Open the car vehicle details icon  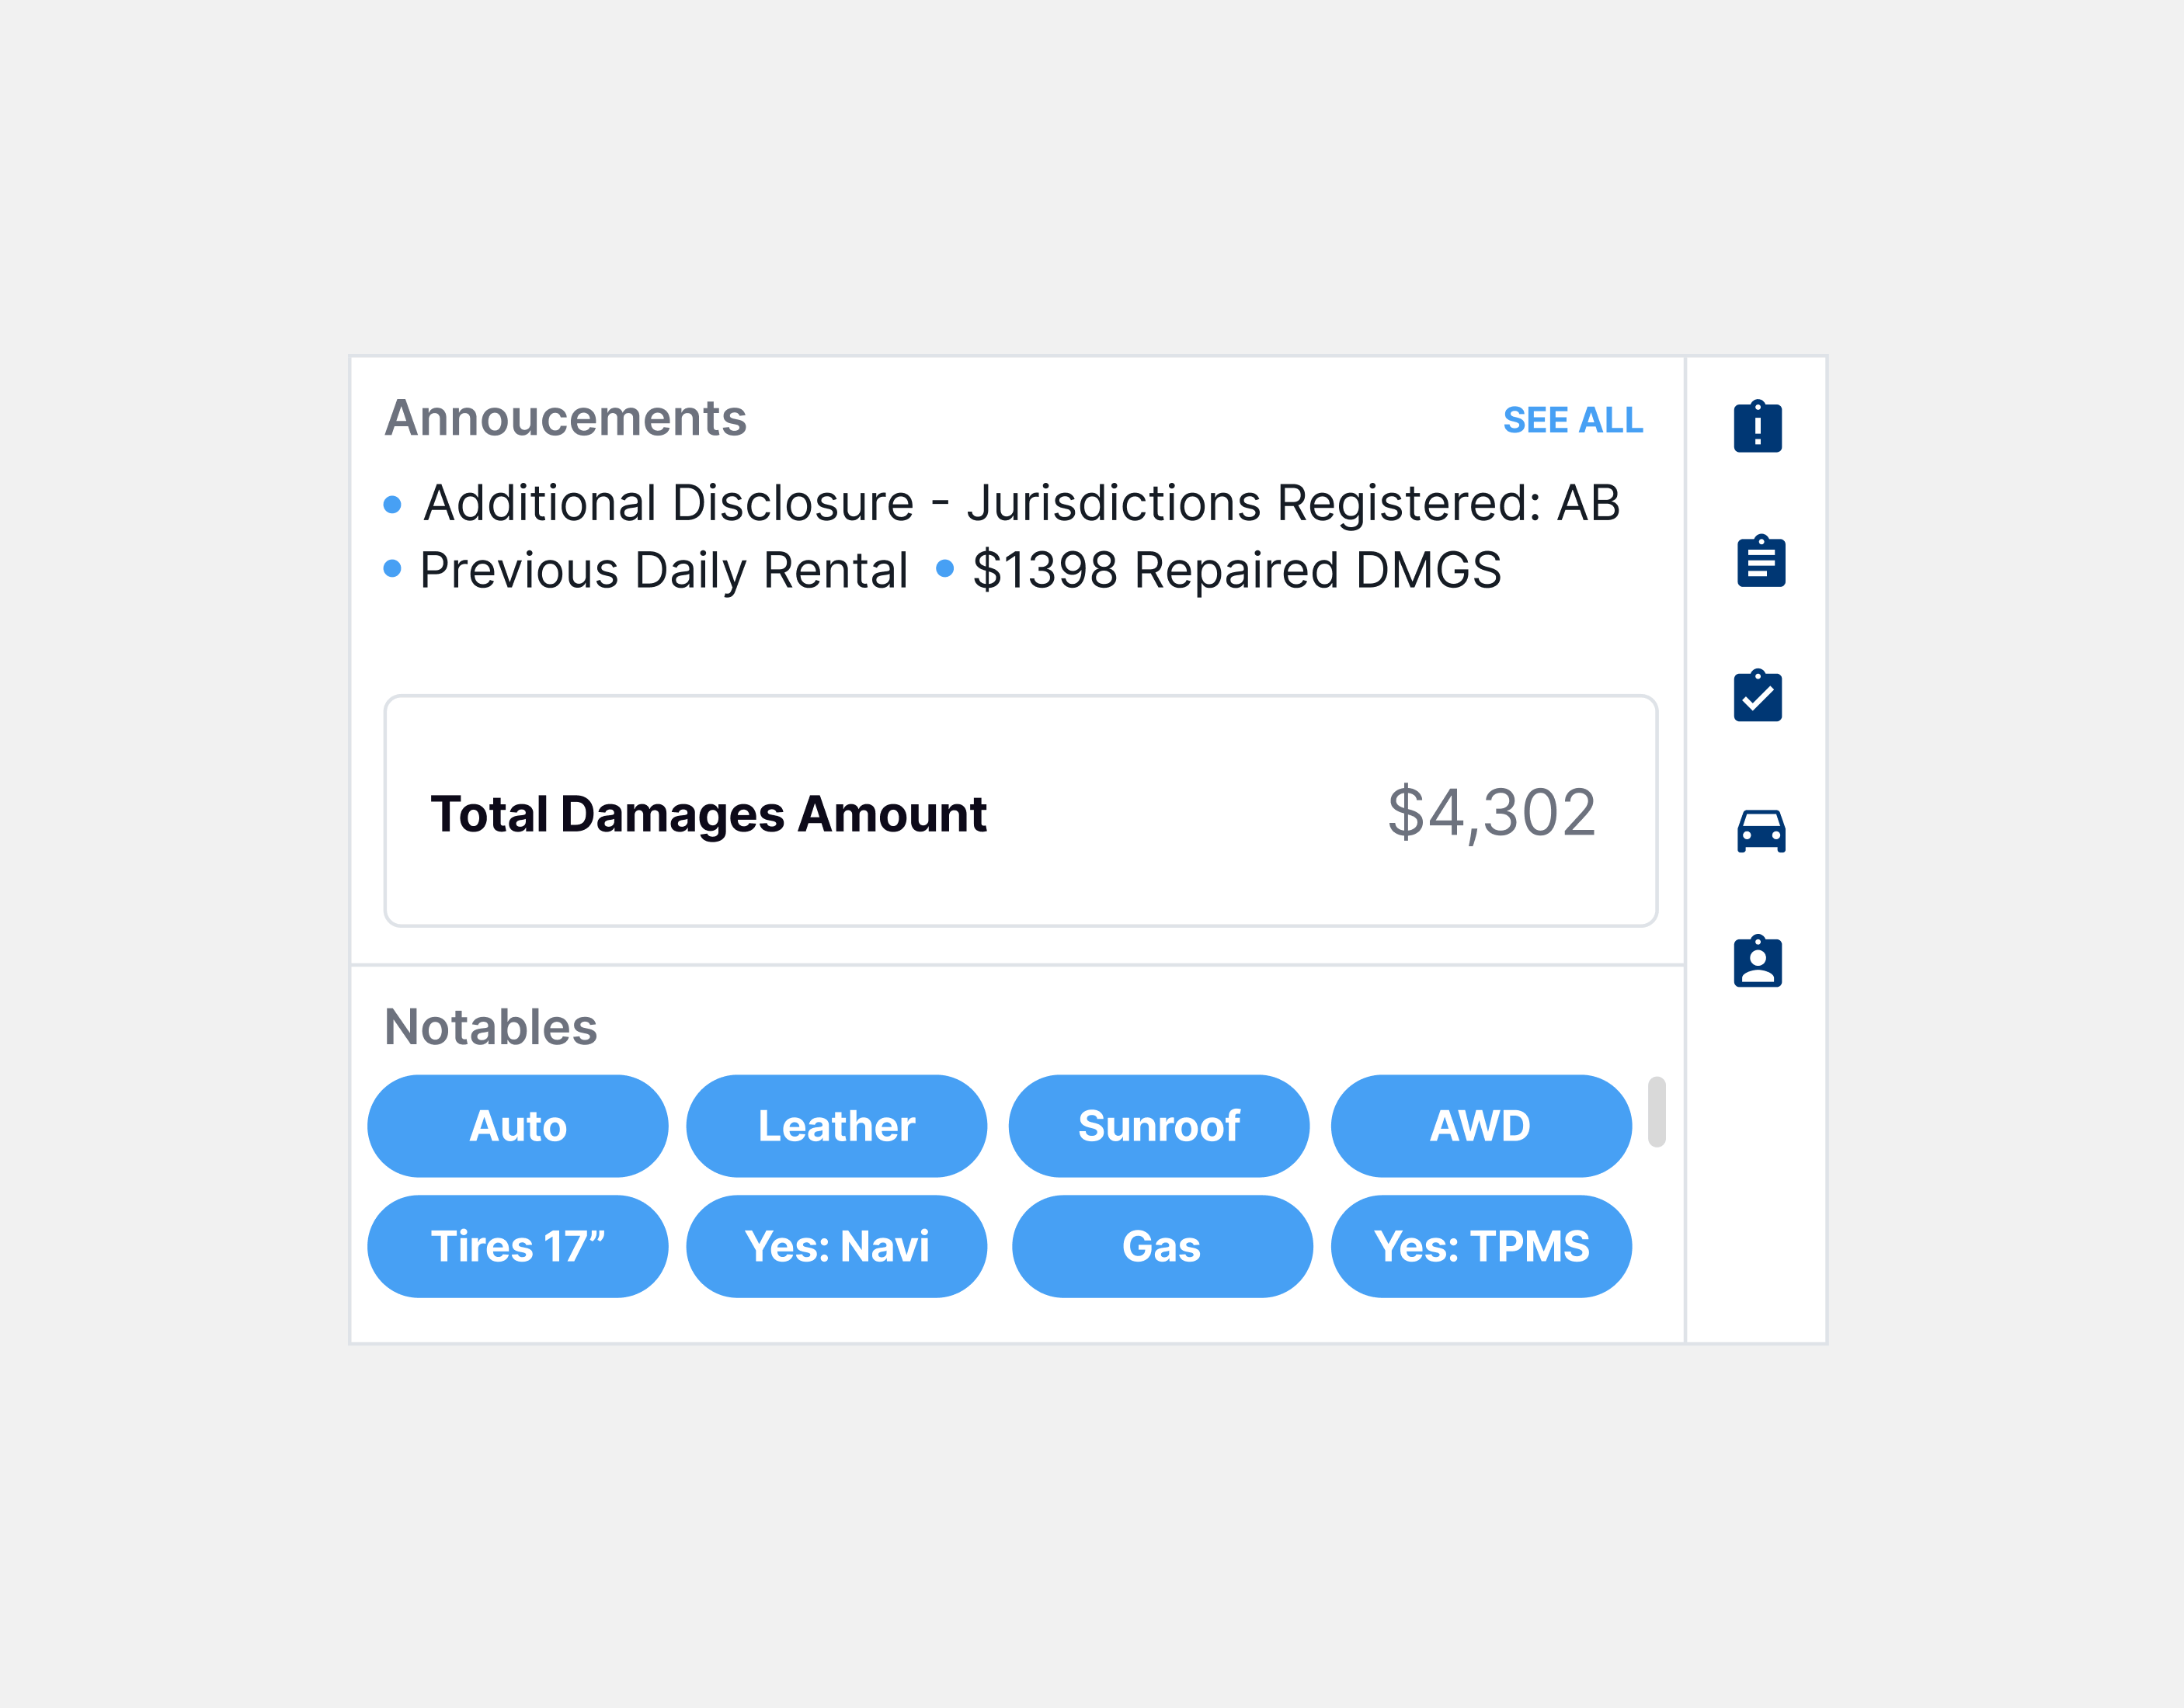click(1760, 831)
